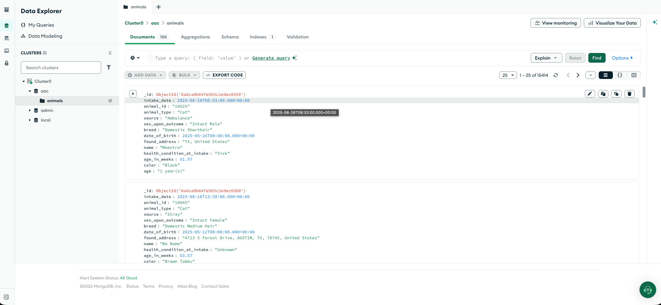661x305 pixels.
Task: Expand query Options link
Action: [622, 58]
